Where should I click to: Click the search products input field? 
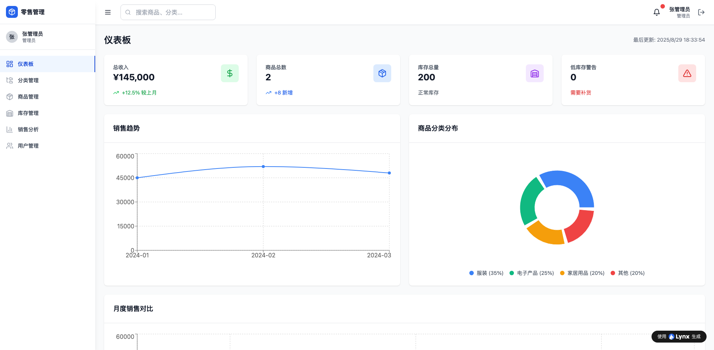point(168,12)
